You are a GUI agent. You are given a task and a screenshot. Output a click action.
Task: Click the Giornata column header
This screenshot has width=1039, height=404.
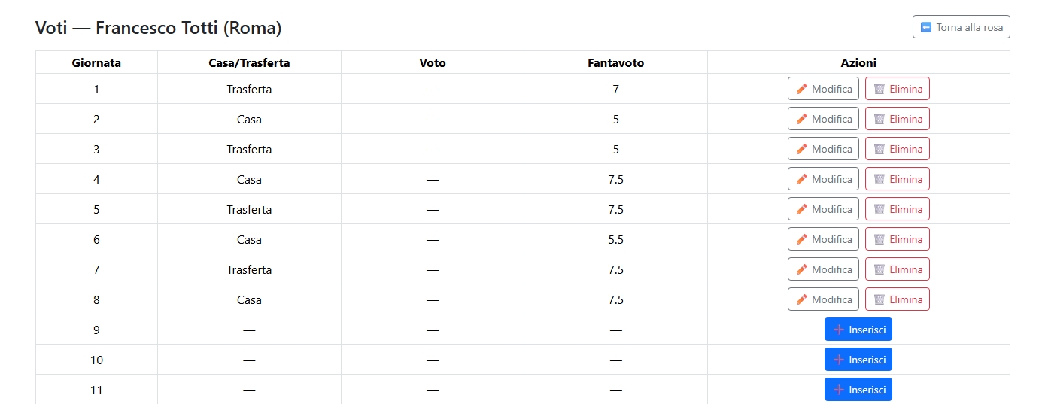tap(96, 63)
